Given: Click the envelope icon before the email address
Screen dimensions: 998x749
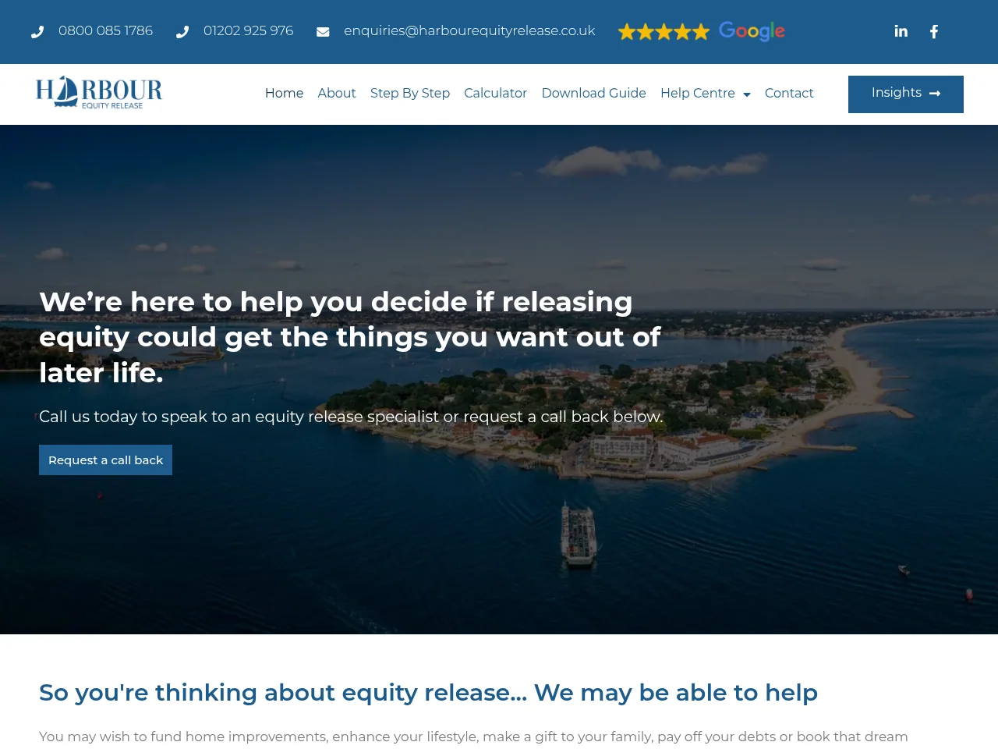Looking at the screenshot, I should [x=323, y=31].
